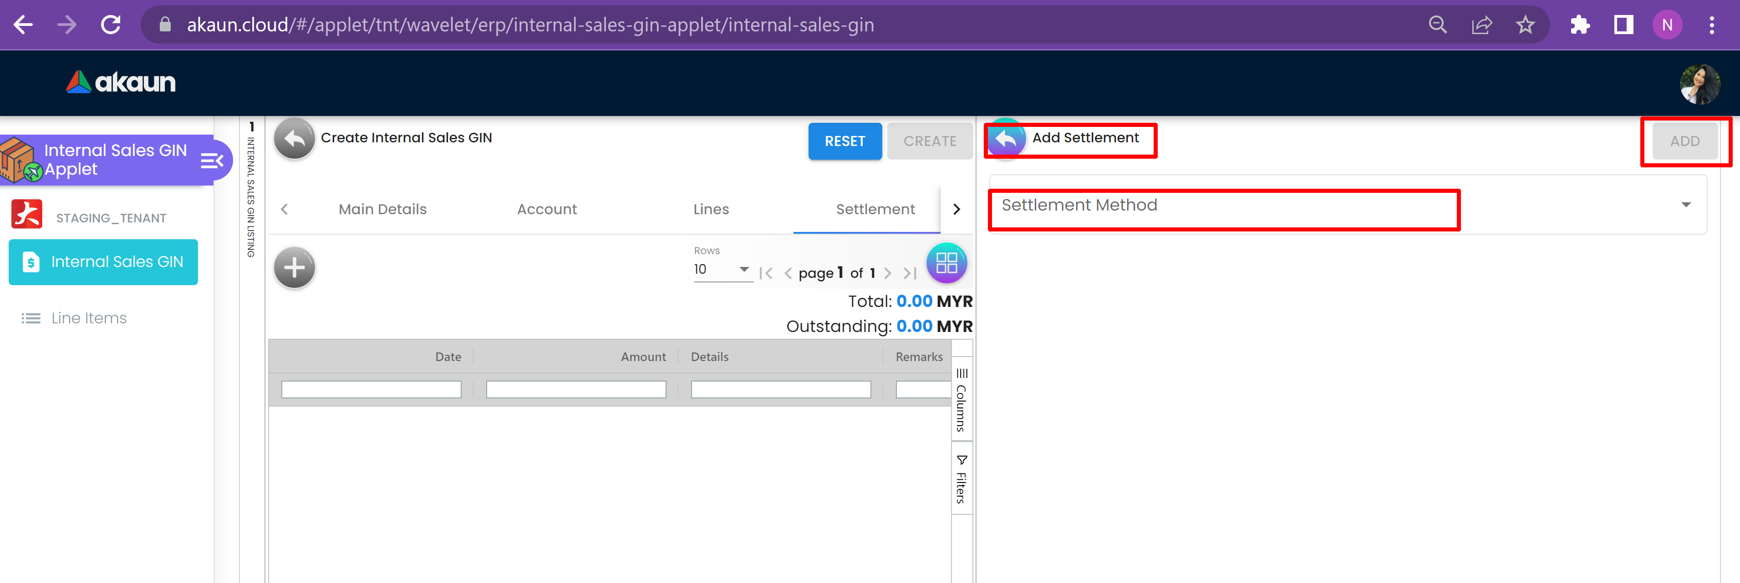Screen dimensions: 1740x583
Task: Click the Date column filter field
Action: point(371,389)
